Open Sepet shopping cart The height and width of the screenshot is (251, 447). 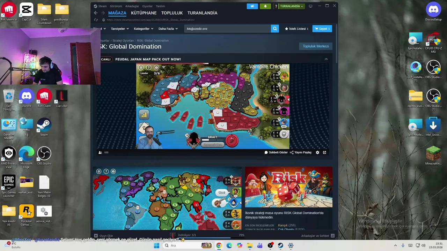pos(322,29)
